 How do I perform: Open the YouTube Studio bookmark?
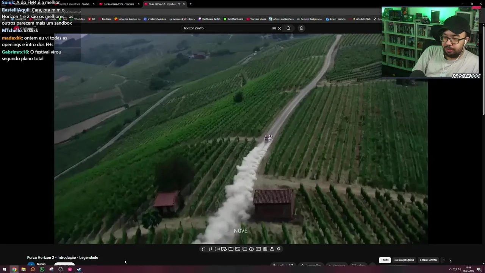(x=257, y=19)
